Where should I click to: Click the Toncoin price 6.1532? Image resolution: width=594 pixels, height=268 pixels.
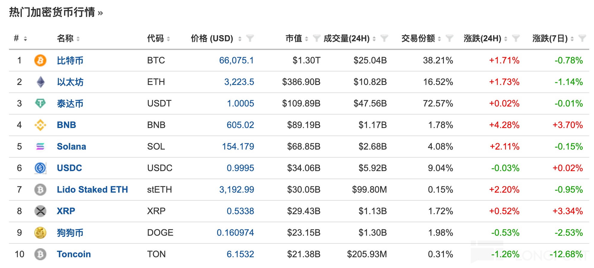pyautogui.click(x=240, y=254)
